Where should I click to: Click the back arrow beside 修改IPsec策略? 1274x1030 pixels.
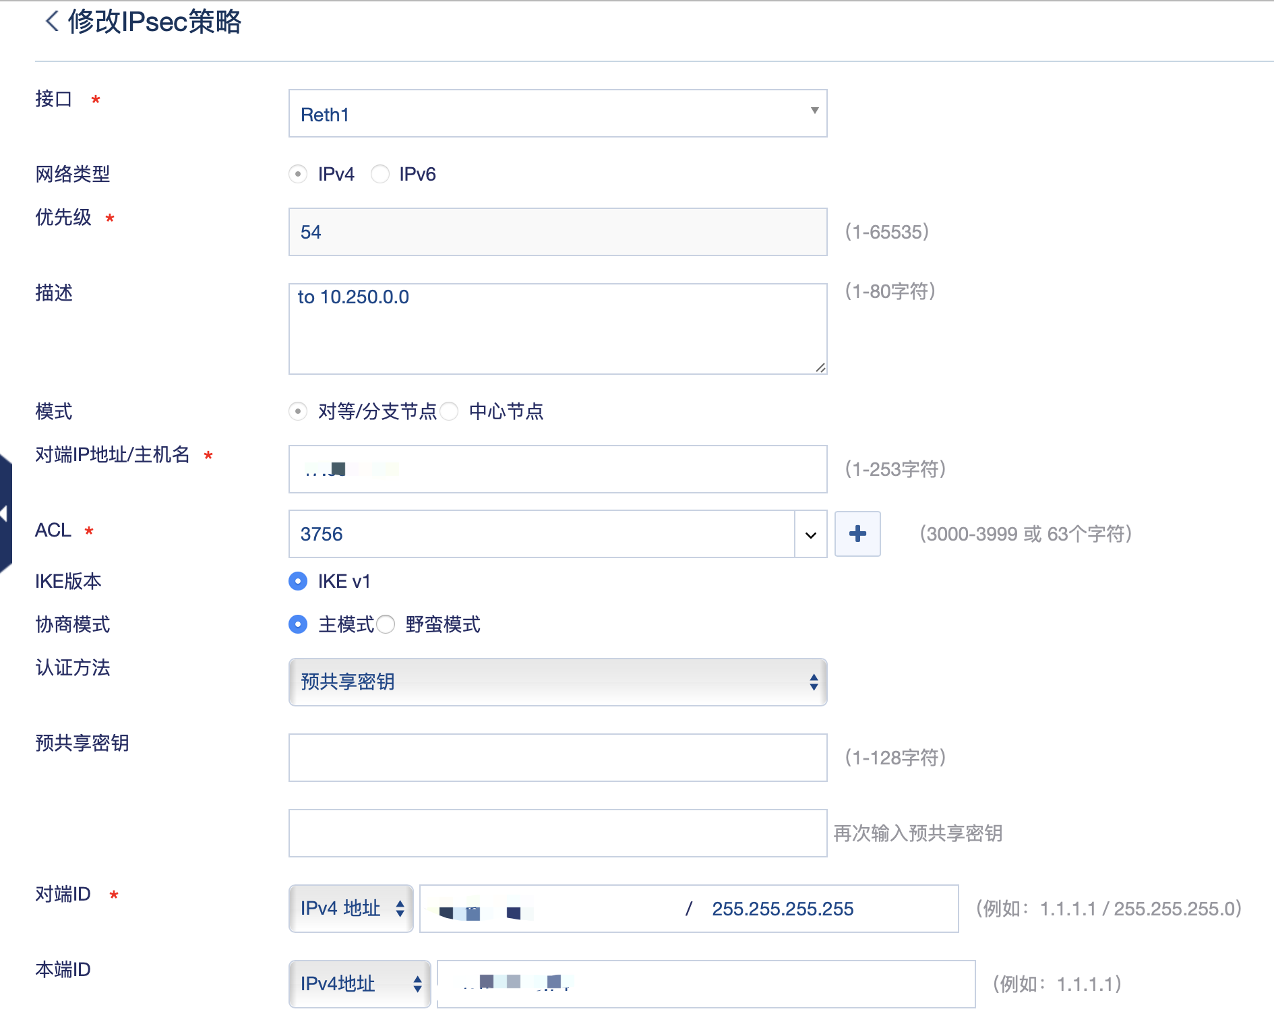tap(52, 21)
